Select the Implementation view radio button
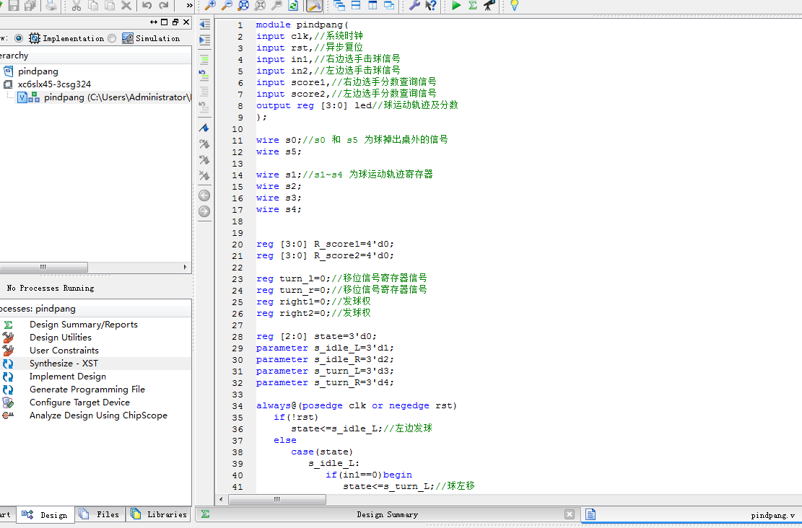This screenshot has width=802, height=528. (x=18, y=38)
